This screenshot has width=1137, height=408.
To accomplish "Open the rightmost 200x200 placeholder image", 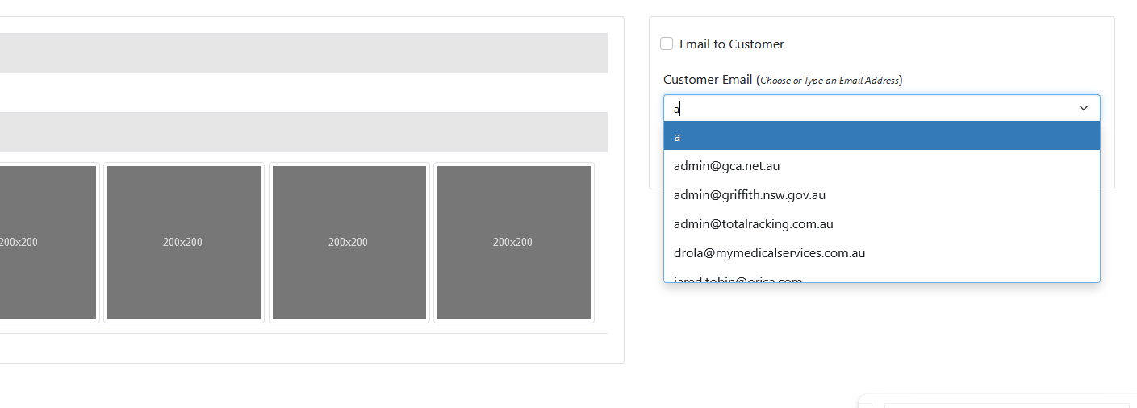I will coord(513,243).
